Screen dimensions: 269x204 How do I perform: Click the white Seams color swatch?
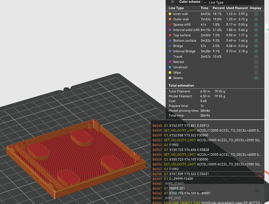tap(170, 78)
